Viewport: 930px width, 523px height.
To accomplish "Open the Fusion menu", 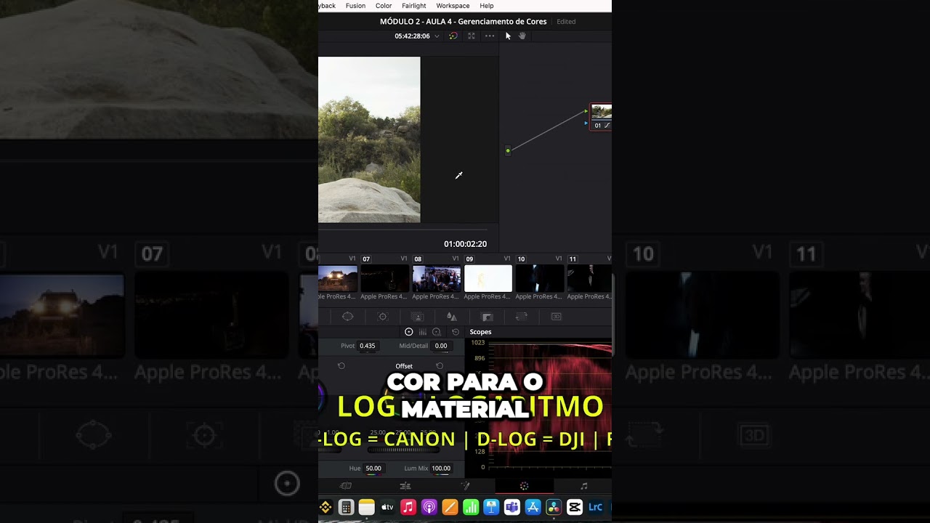I will (355, 6).
